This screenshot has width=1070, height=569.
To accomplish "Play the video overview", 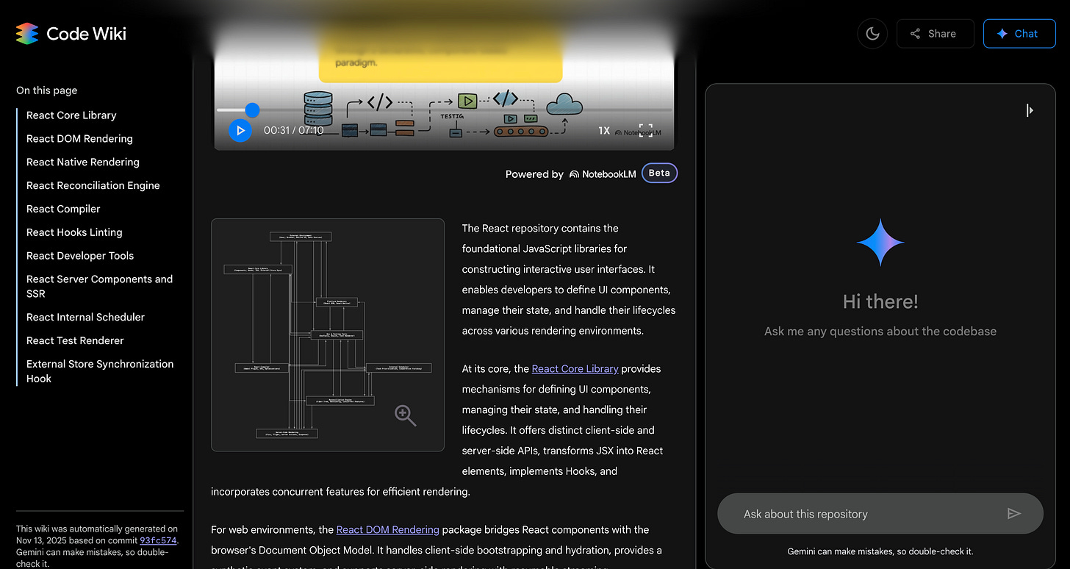I will click(240, 130).
